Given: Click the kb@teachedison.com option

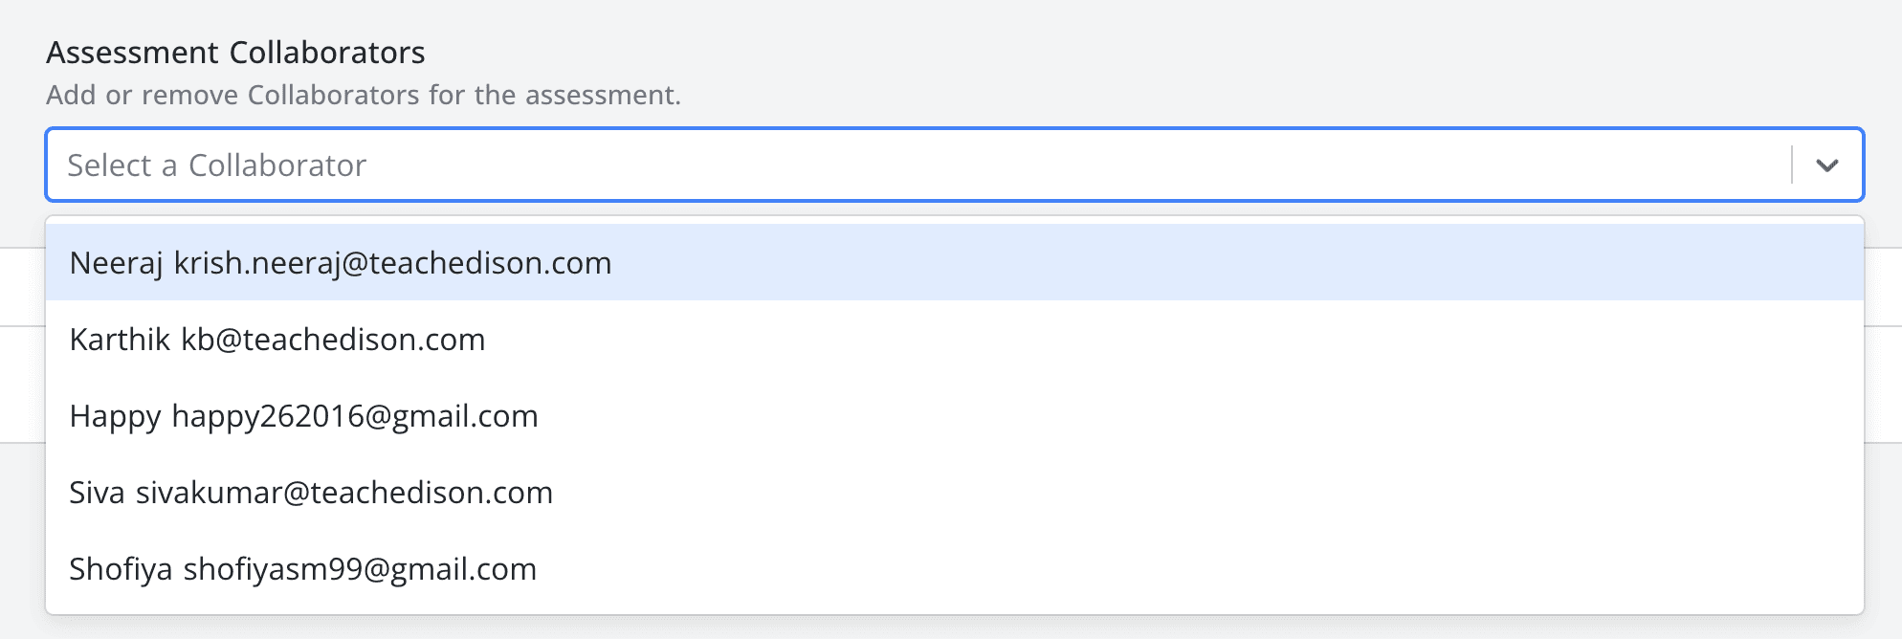Looking at the screenshot, I should click(x=333, y=340).
